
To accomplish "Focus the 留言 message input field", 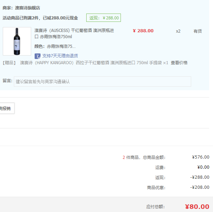I will pos(103,82).
